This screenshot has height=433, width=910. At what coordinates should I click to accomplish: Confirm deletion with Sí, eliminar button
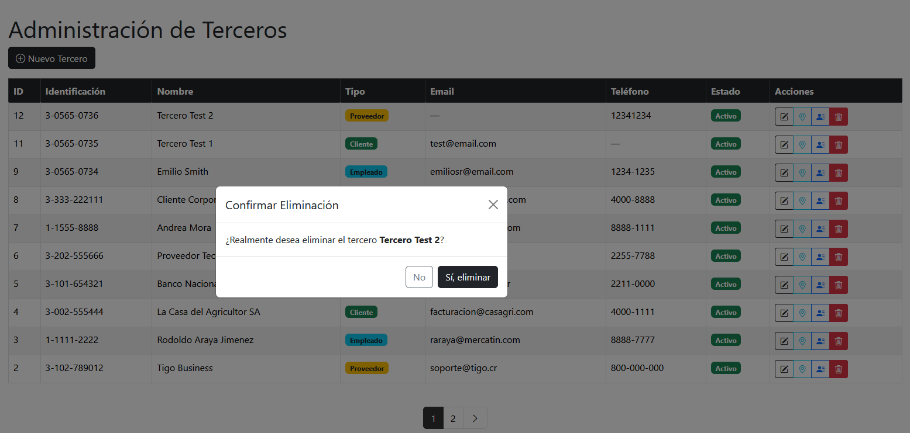(x=467, y=277)
